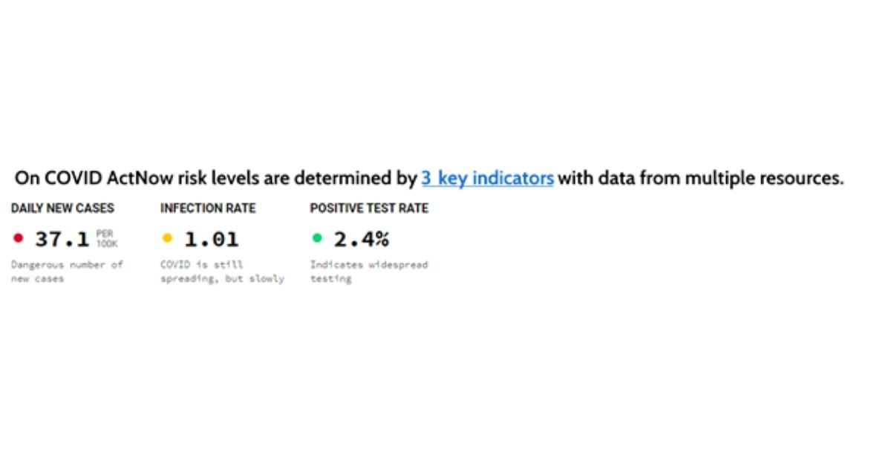Click the word "On" starting the headline
The image size is (891, 466).
pyautogui.click(x=27, y=179)
